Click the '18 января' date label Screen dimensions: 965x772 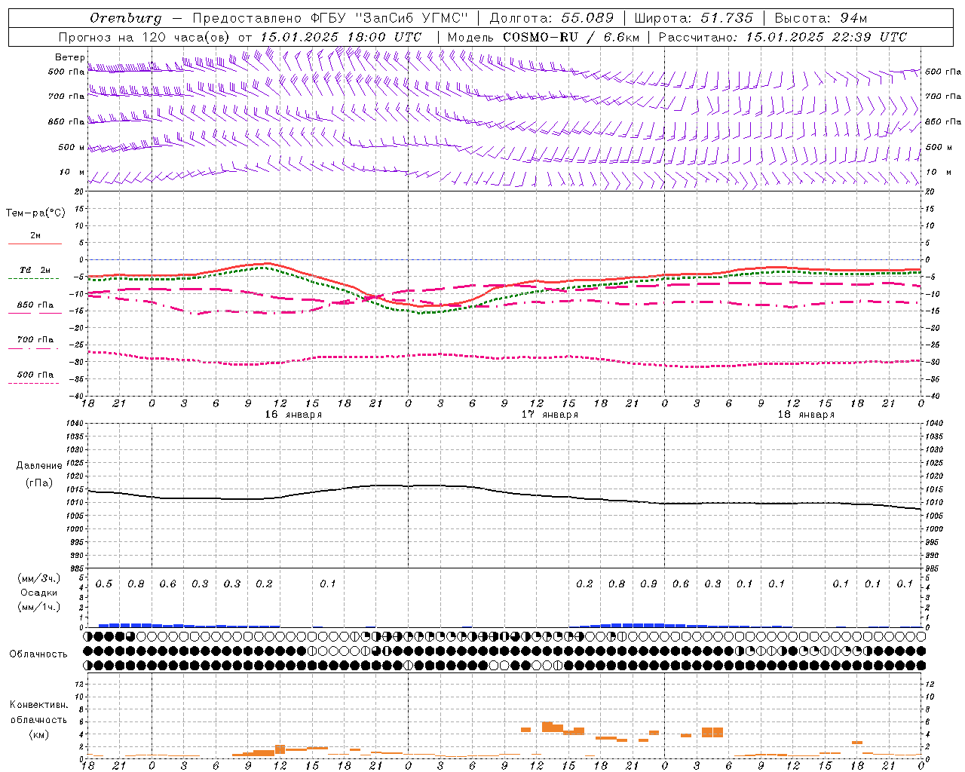[x=806, y=415]
